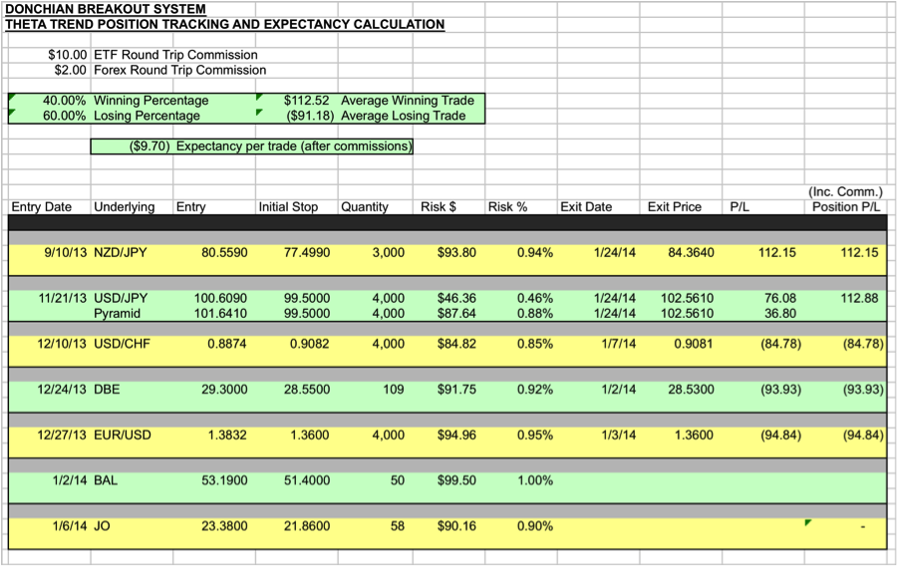
Task: Select the DBE underlying cell
Action: (107, 390)
